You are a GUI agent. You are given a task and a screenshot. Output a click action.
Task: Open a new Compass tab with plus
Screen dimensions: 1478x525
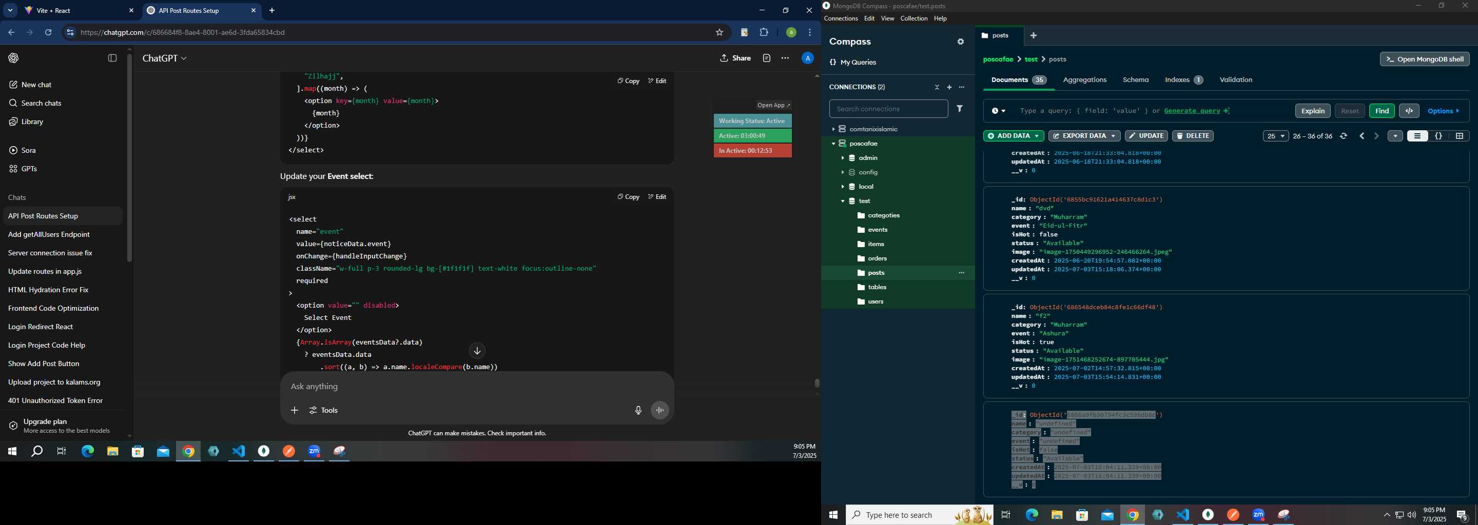click(x=1034, y=35)
